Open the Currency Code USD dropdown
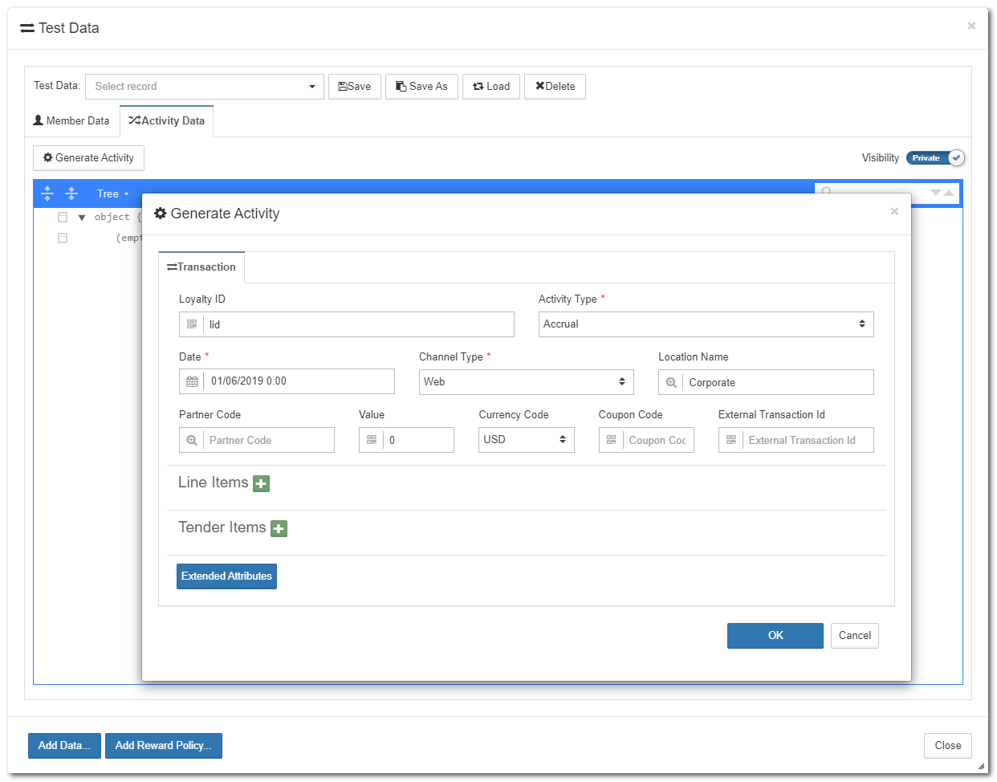997x782 pixels. pos(526,440)
